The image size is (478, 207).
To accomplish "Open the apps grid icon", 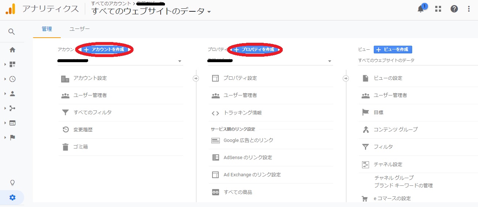I will [x=438, y=9].
